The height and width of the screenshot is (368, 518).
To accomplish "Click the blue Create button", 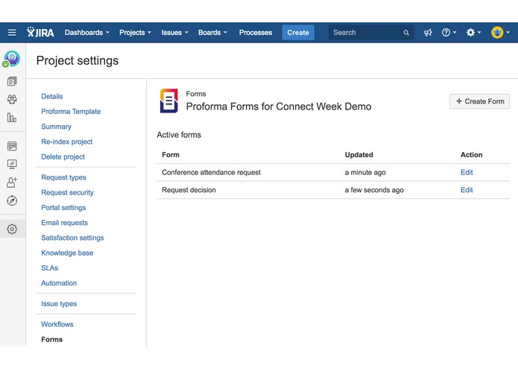I will [298, 32].
